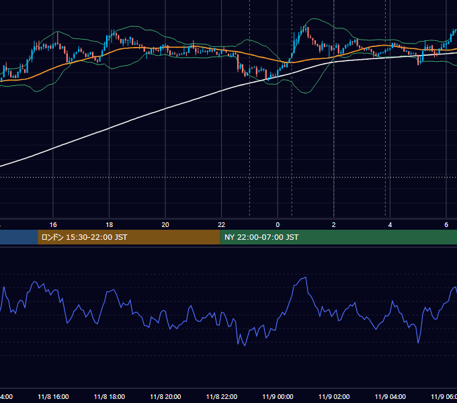
Task: Click the 11/9 04:00 time label
Action: 390,396
